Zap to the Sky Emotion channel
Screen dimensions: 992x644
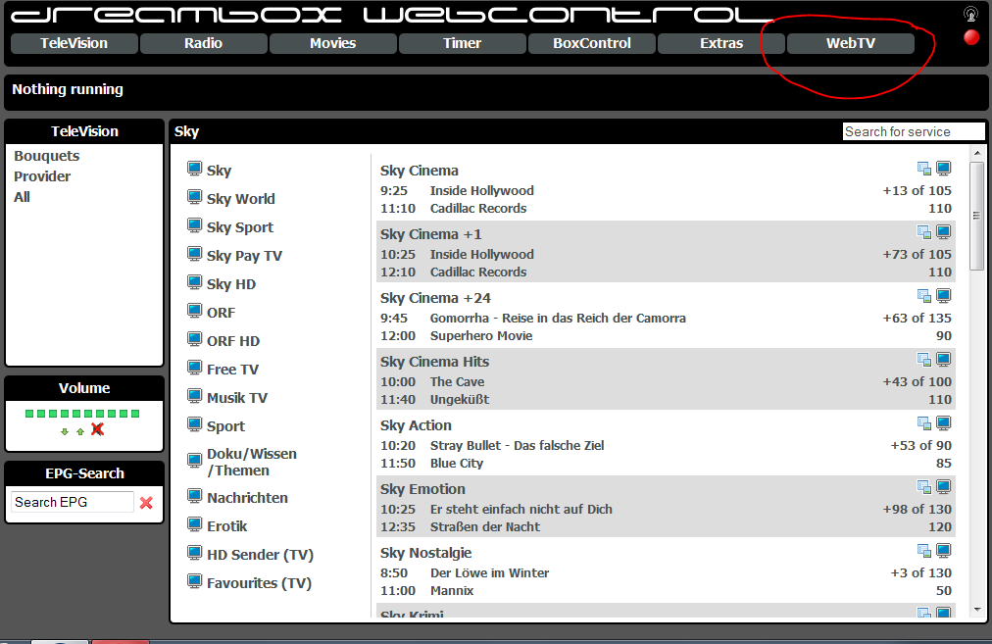(x=422, y=490)
